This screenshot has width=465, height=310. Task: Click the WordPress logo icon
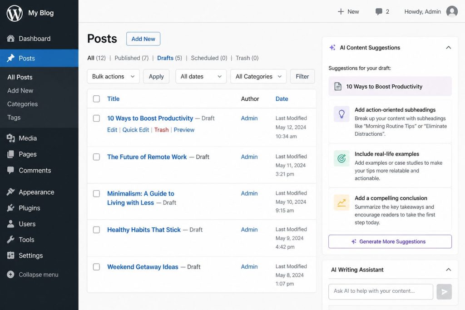[x=15, y=13]
